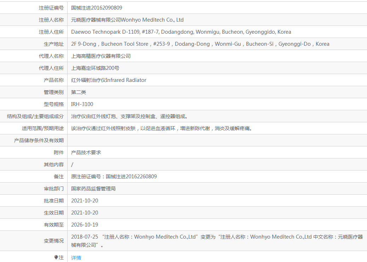367x262 pixels.
Task: Click the 附件 label
Action: (59, 152)
